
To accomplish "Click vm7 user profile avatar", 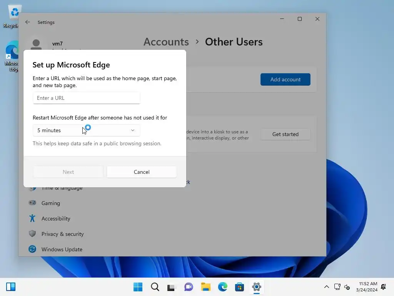I will point(36,44).
